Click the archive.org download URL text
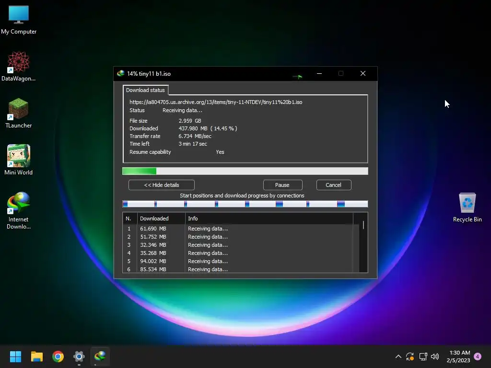This screenshot has height=368, width=491. pyautogui.click(x=216, y=102)
